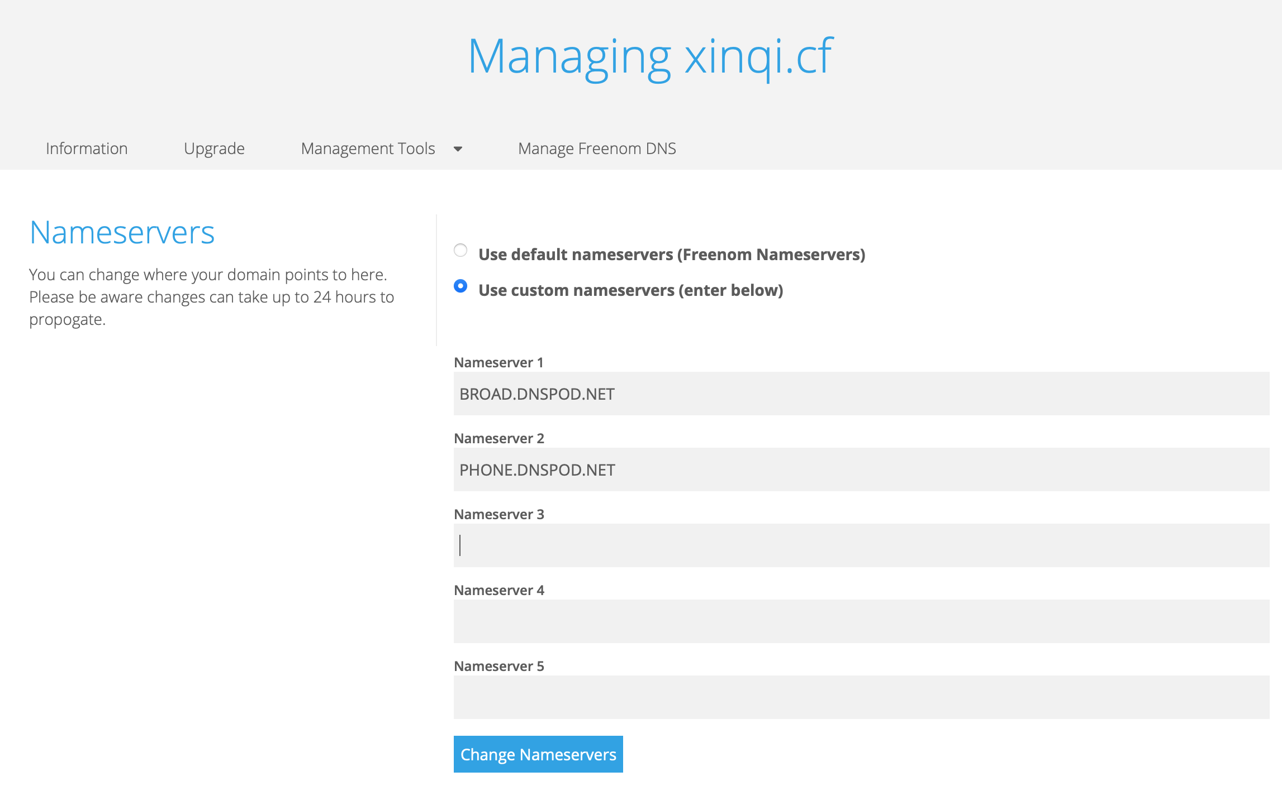1282x786 pixels.
Task: Focus the empty Nameserver 5 field
Action: (x=861, y=698)
